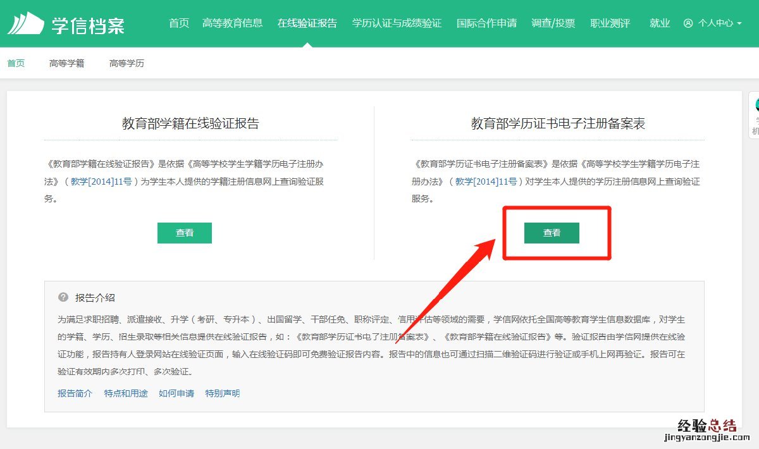The height and width of the screenshot is (449, 759).
Task: Open the 首页 item in the top navigation
Action: [x=179, y=23]
